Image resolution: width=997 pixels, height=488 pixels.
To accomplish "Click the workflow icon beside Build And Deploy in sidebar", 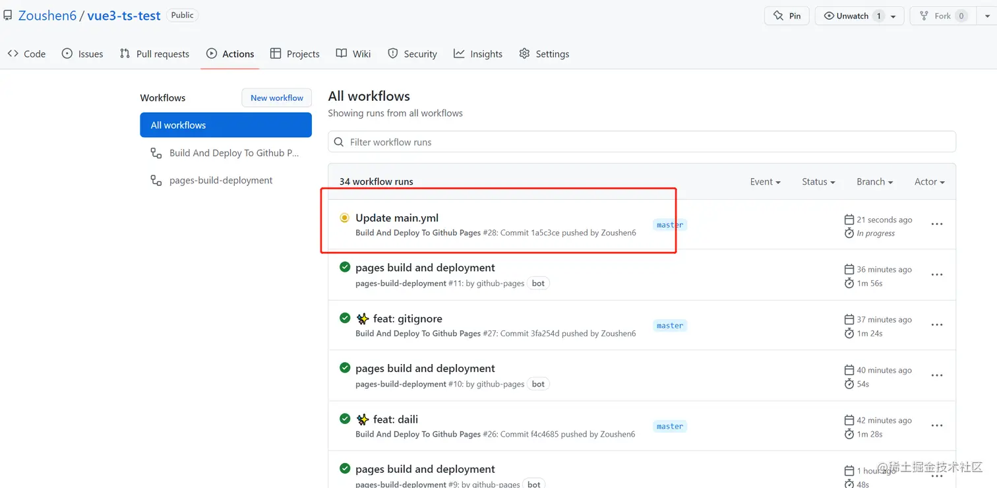I will pyautogui.click(x=156, y=153).
